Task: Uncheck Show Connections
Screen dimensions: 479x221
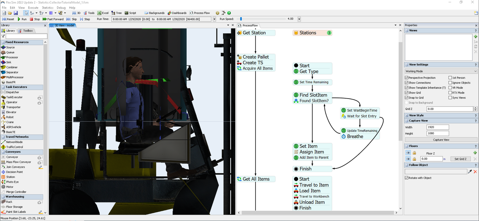Action: click(407, 83)
